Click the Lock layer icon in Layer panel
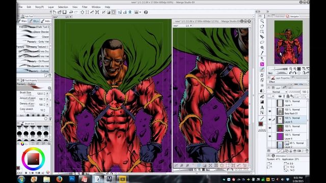Image resolution: width=326 pixels, height=183 pixels. 288,96
